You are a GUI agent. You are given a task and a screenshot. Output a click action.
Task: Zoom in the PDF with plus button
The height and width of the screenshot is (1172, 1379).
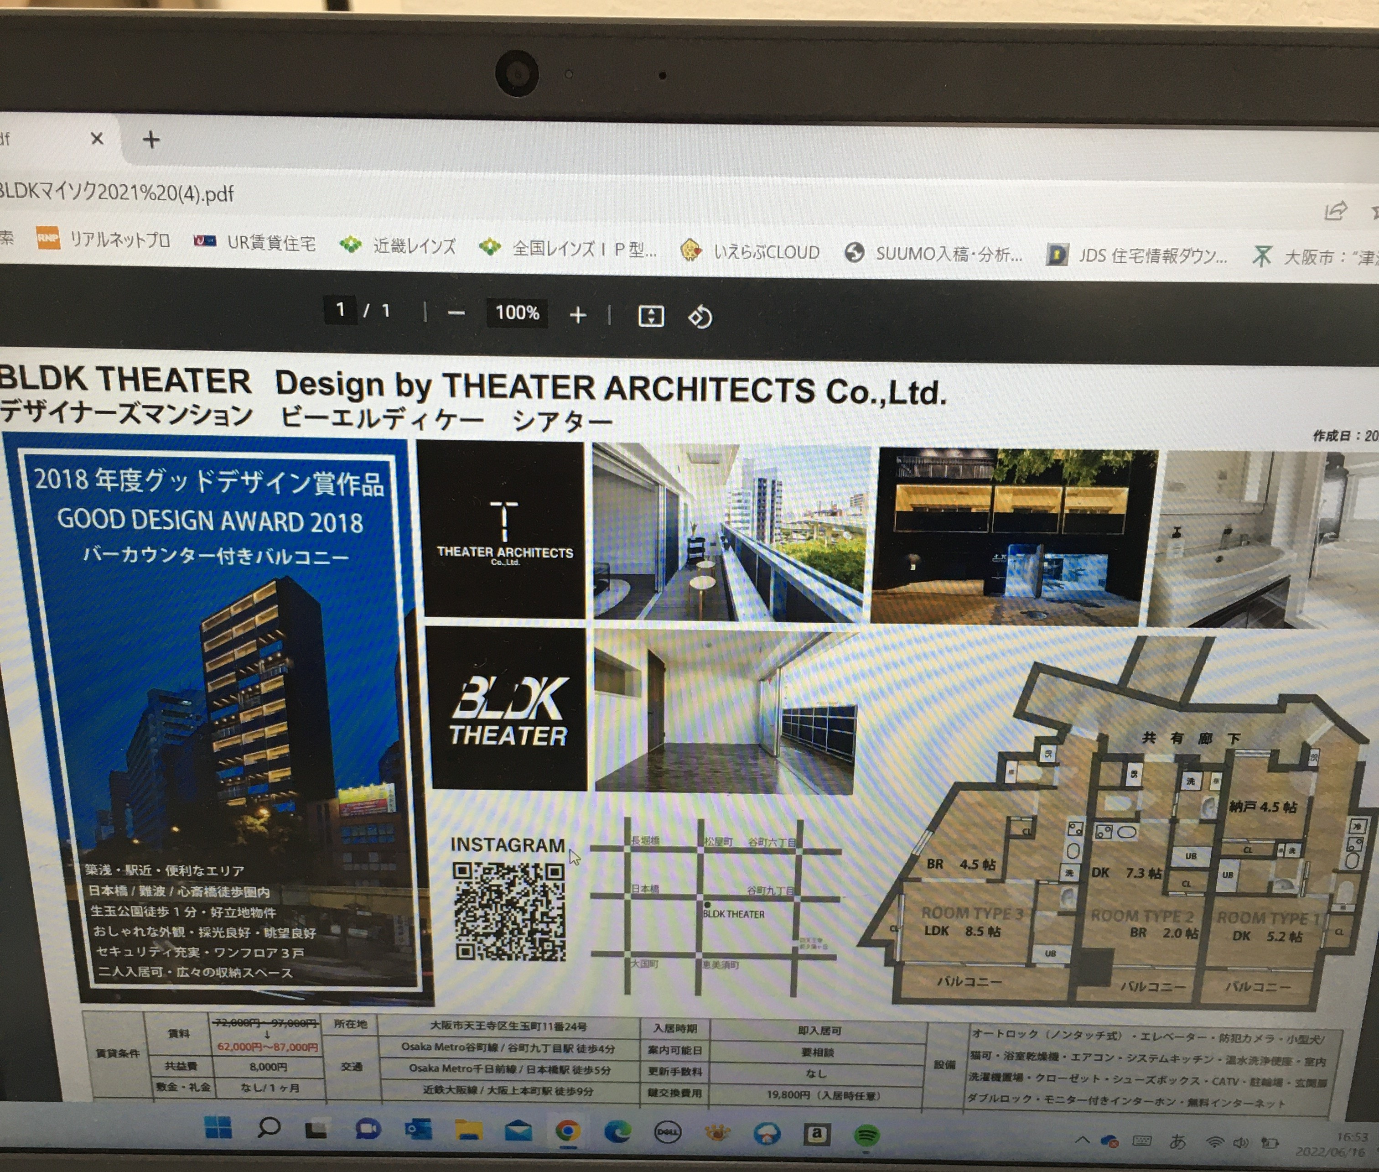pyautogui.click(x=578, y=315)
